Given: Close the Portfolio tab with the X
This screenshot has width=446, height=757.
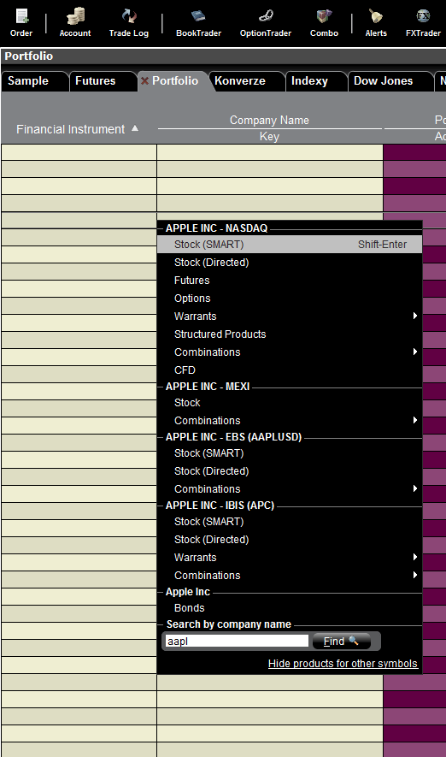Looking at the screenshot, I should (144, 81).
